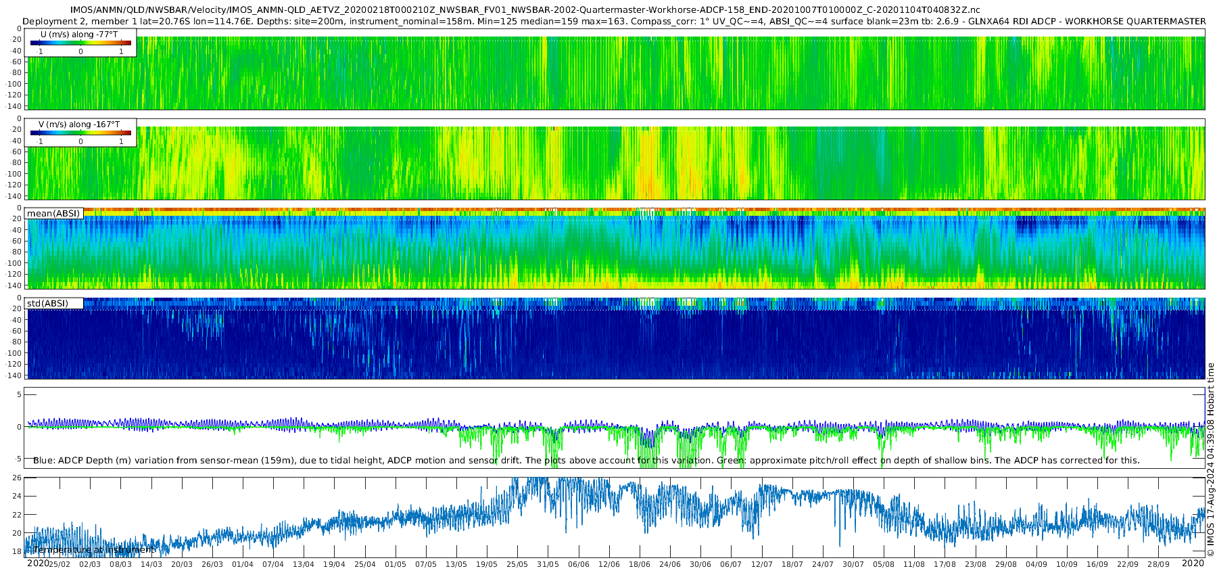
Task: Click the '1' label on V colorbar
Action: coord(121,141)
